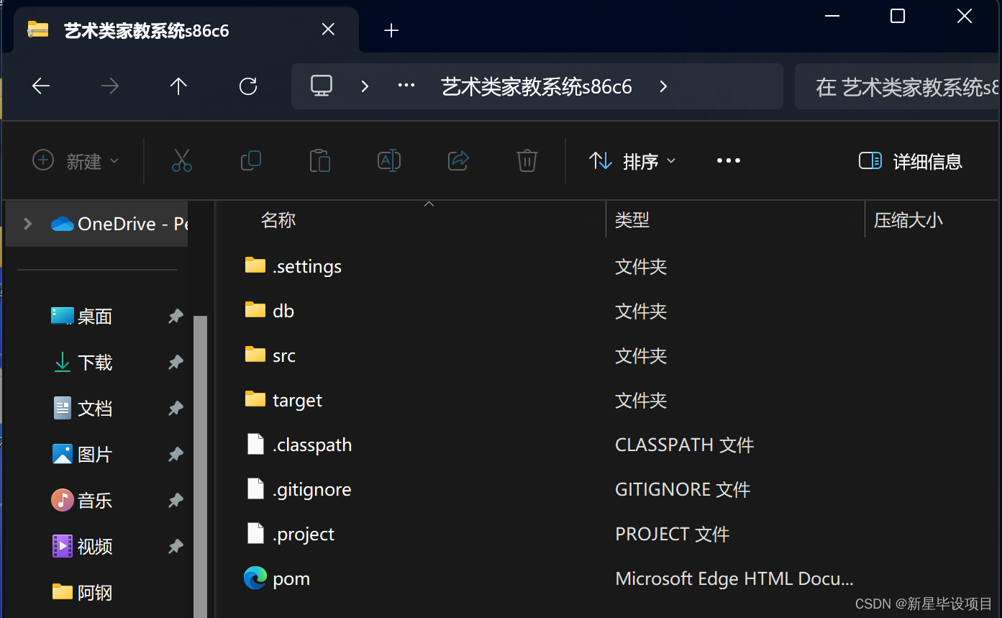Open the 阿钢 folder in the sidebar

coord(82,593)
